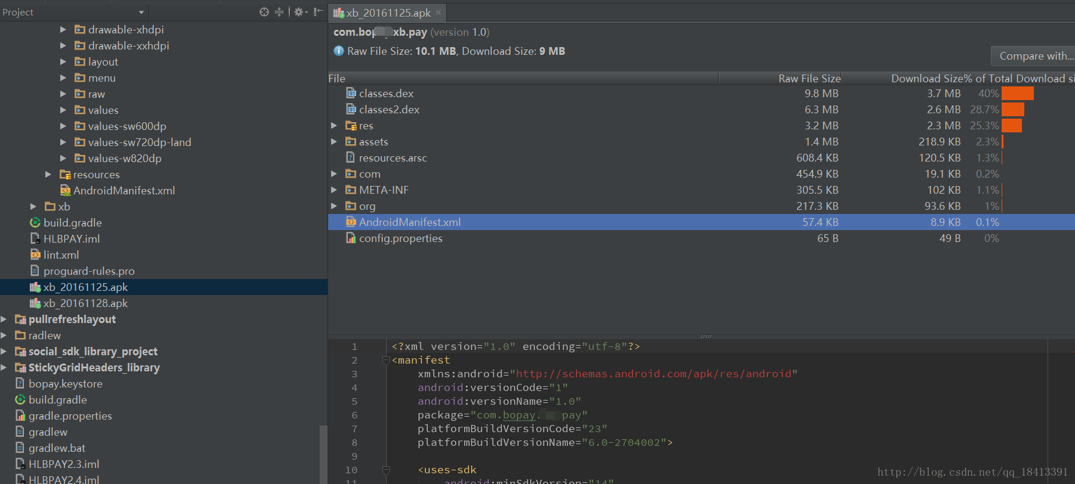Select the bopay.keystore file icon
This screenshot has width=1075, height=484.
[x=20, y=383]
